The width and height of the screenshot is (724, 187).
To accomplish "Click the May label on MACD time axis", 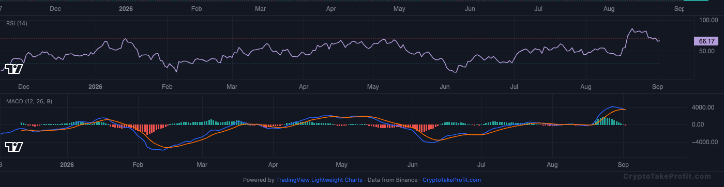I will pos(341,165).
